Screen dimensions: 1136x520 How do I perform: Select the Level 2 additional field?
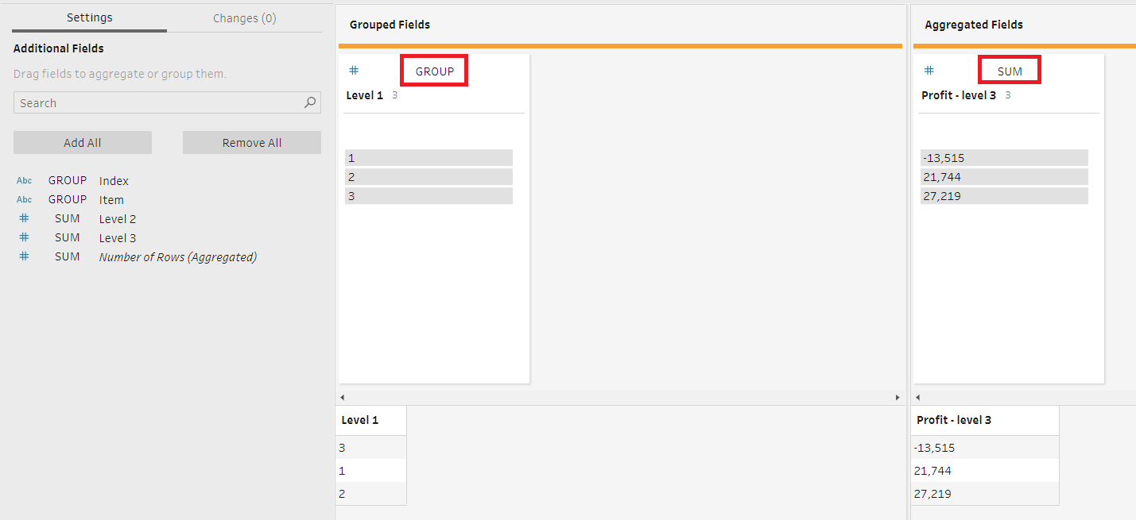click(118, 219)
